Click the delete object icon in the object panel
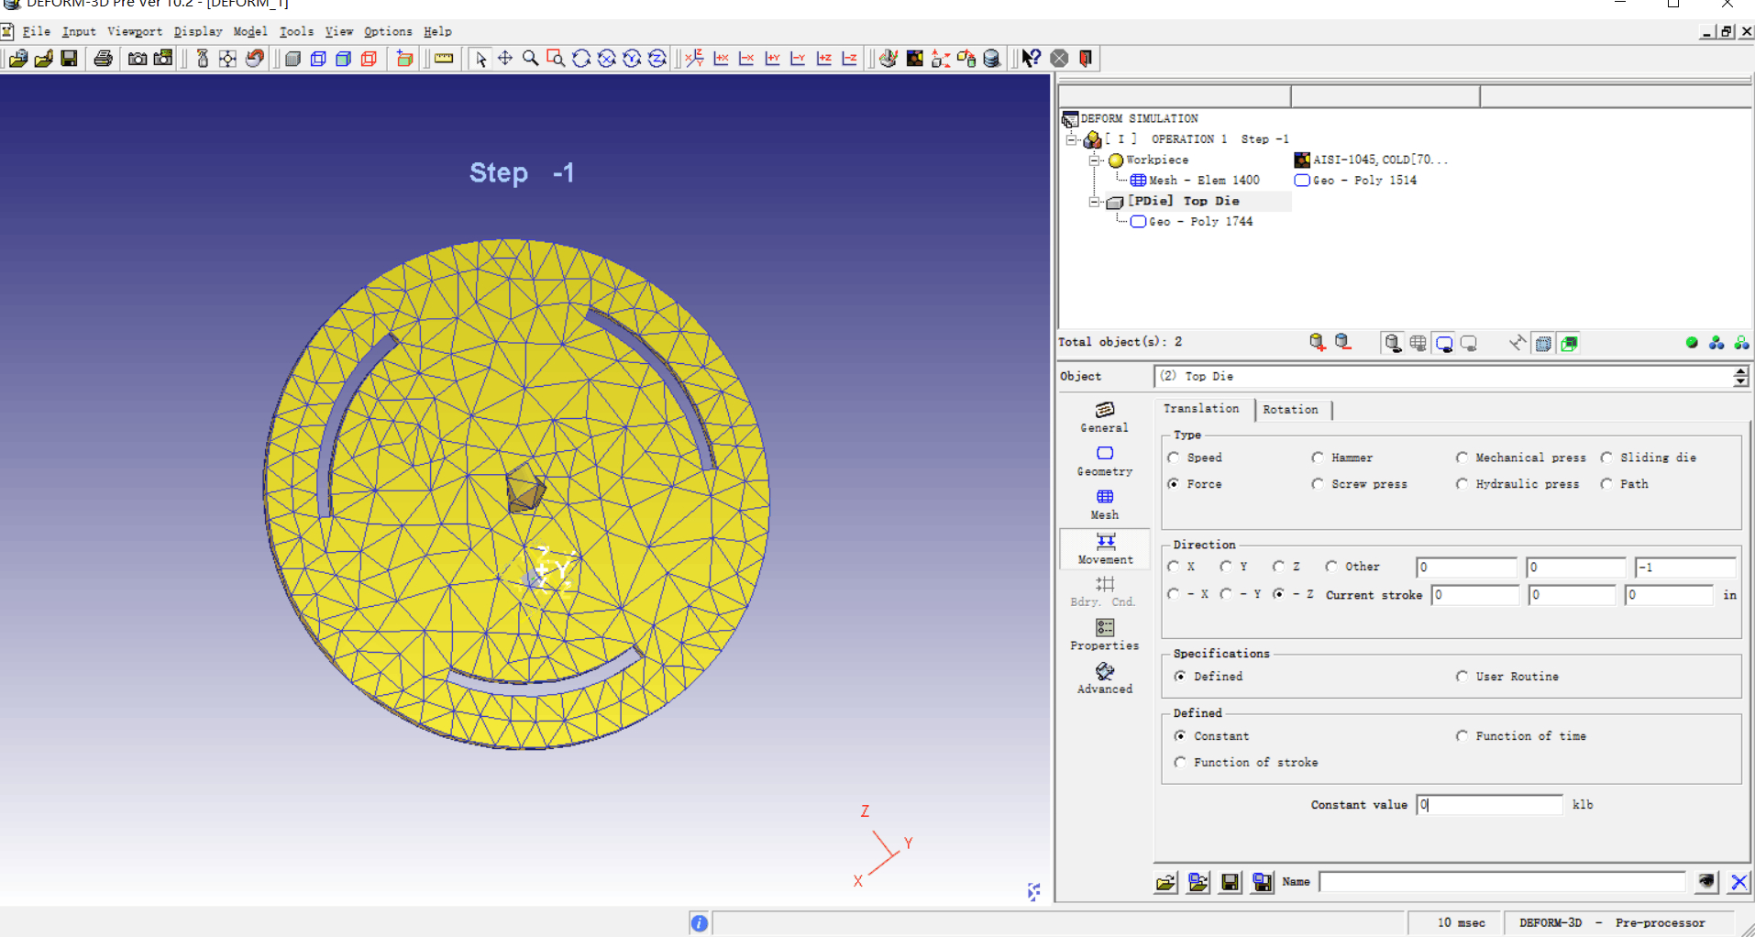The image size is (1755, 937). click(1343, 343)
